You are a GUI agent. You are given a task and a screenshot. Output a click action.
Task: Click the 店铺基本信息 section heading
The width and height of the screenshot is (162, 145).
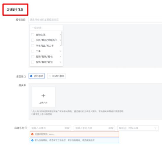point(15,9)
